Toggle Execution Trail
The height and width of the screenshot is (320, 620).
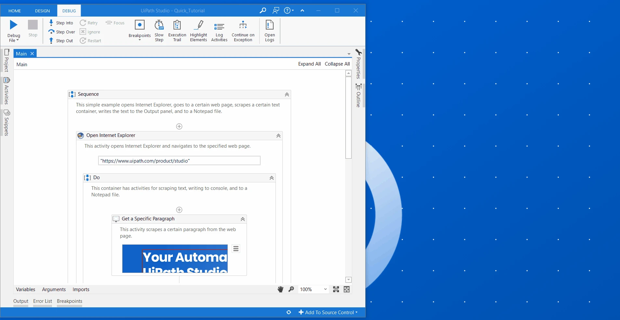coord(177,31)
